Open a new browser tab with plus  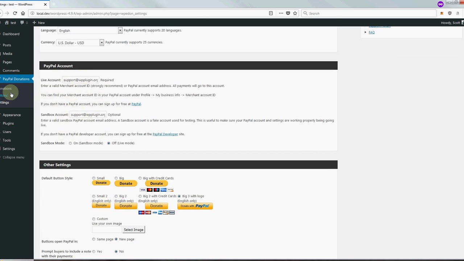coord(54,4)
